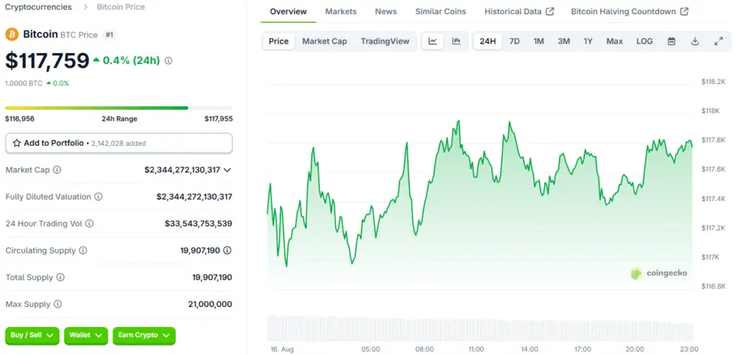Click the 1.0000 BTC conversion text

pos(24,83)
